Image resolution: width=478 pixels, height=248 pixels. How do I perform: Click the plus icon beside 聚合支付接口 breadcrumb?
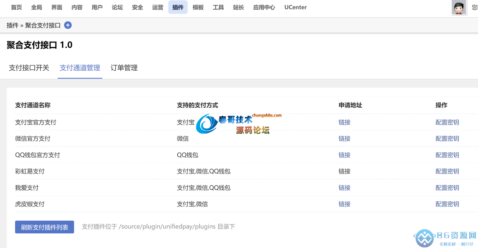point(68,25)
